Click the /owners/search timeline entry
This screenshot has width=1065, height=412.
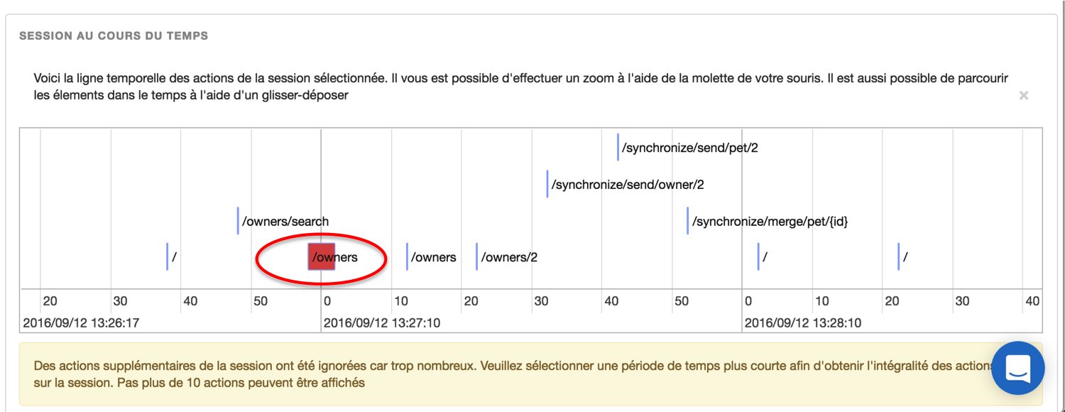pos(285,222)
